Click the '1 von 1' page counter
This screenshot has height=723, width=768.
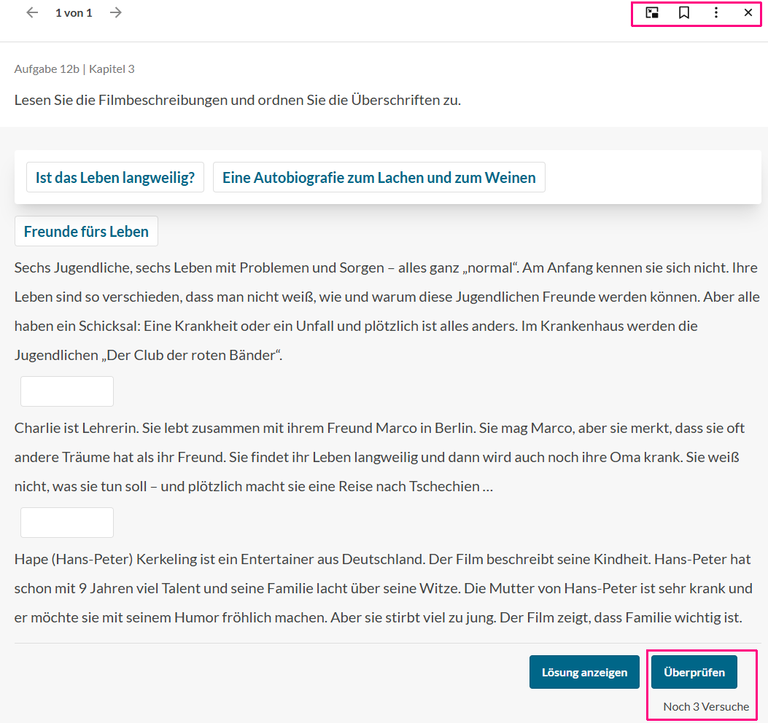tap(74, 12)
